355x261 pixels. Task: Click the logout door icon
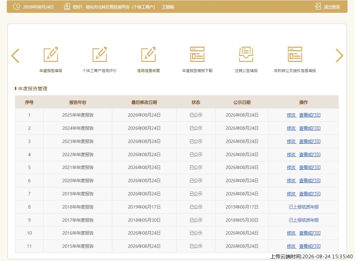tap(318, 6)
